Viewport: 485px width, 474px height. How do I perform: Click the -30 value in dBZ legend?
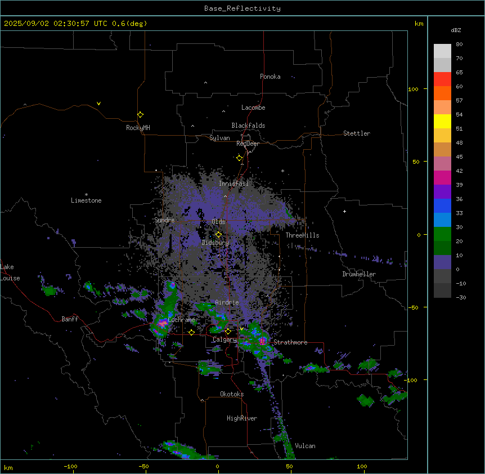461,297
